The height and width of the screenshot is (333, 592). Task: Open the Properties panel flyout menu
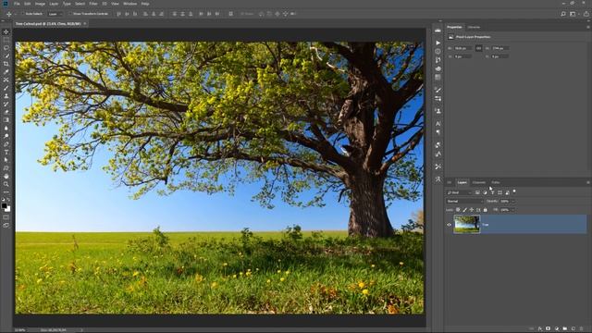588,27
